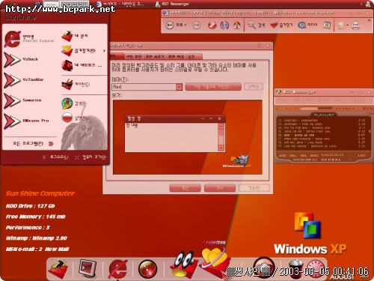Click Turn Off Computer in start menu

[91, 157]
